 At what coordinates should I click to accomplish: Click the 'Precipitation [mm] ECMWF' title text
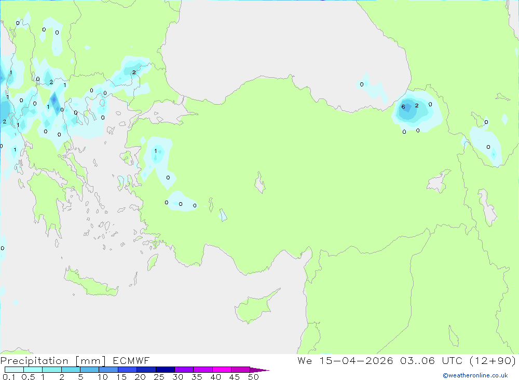(75, 360)
